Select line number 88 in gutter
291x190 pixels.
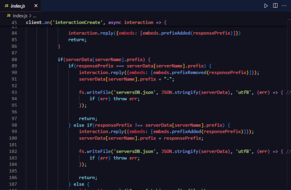coord(14,60)
